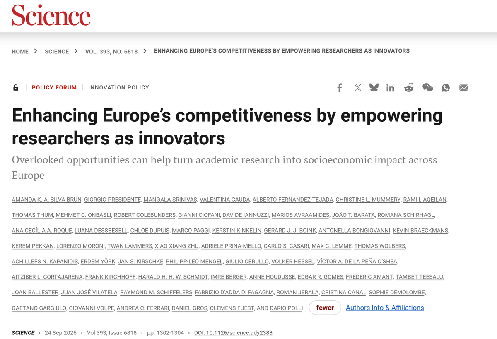Open Authors Info & Affiliations
This screenshot has width=497, height=339.
pyautogui.click(x=385, y=308)
